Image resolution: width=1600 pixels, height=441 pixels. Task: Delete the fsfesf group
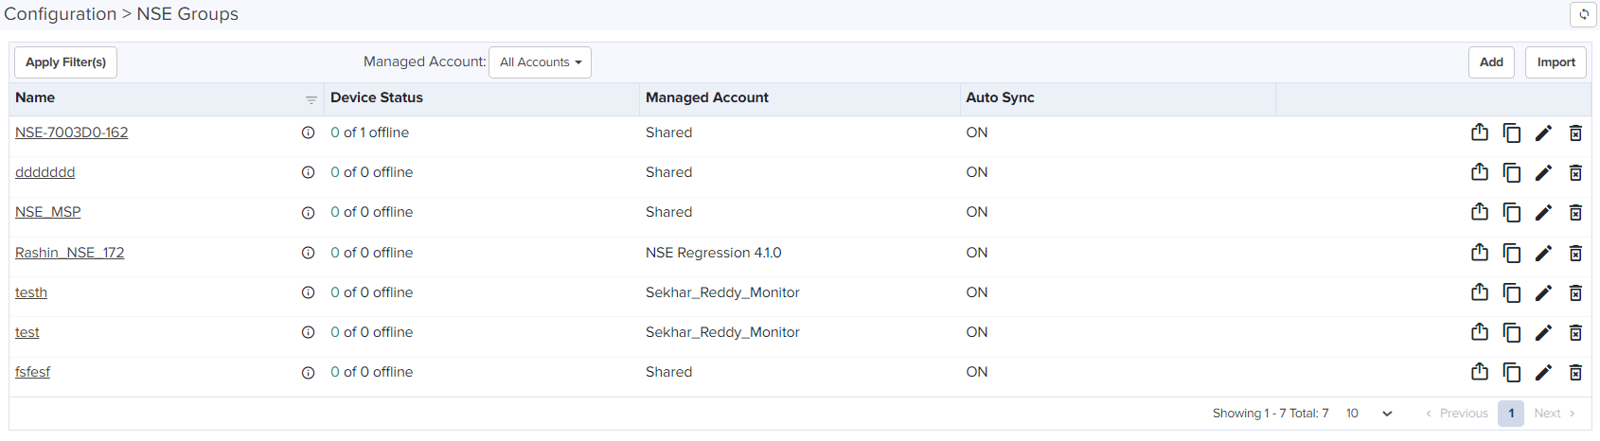1575,372
